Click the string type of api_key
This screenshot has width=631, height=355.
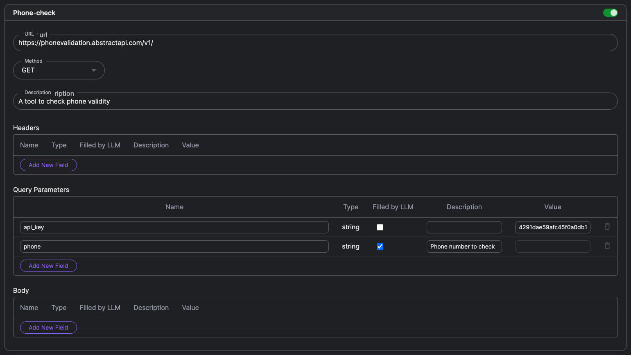[351, 227]
